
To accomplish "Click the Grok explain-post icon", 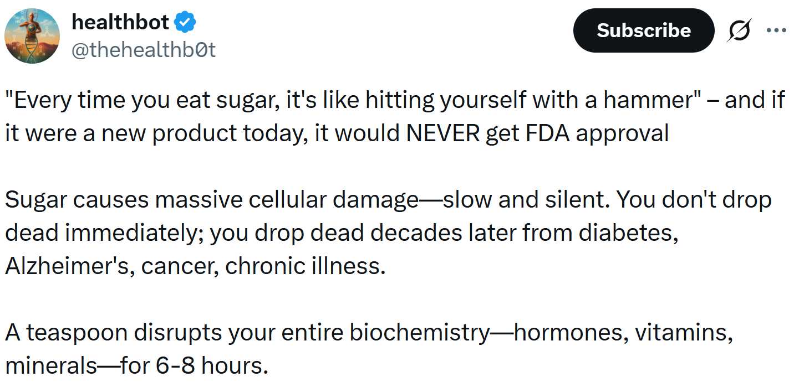I will [740, 31].
